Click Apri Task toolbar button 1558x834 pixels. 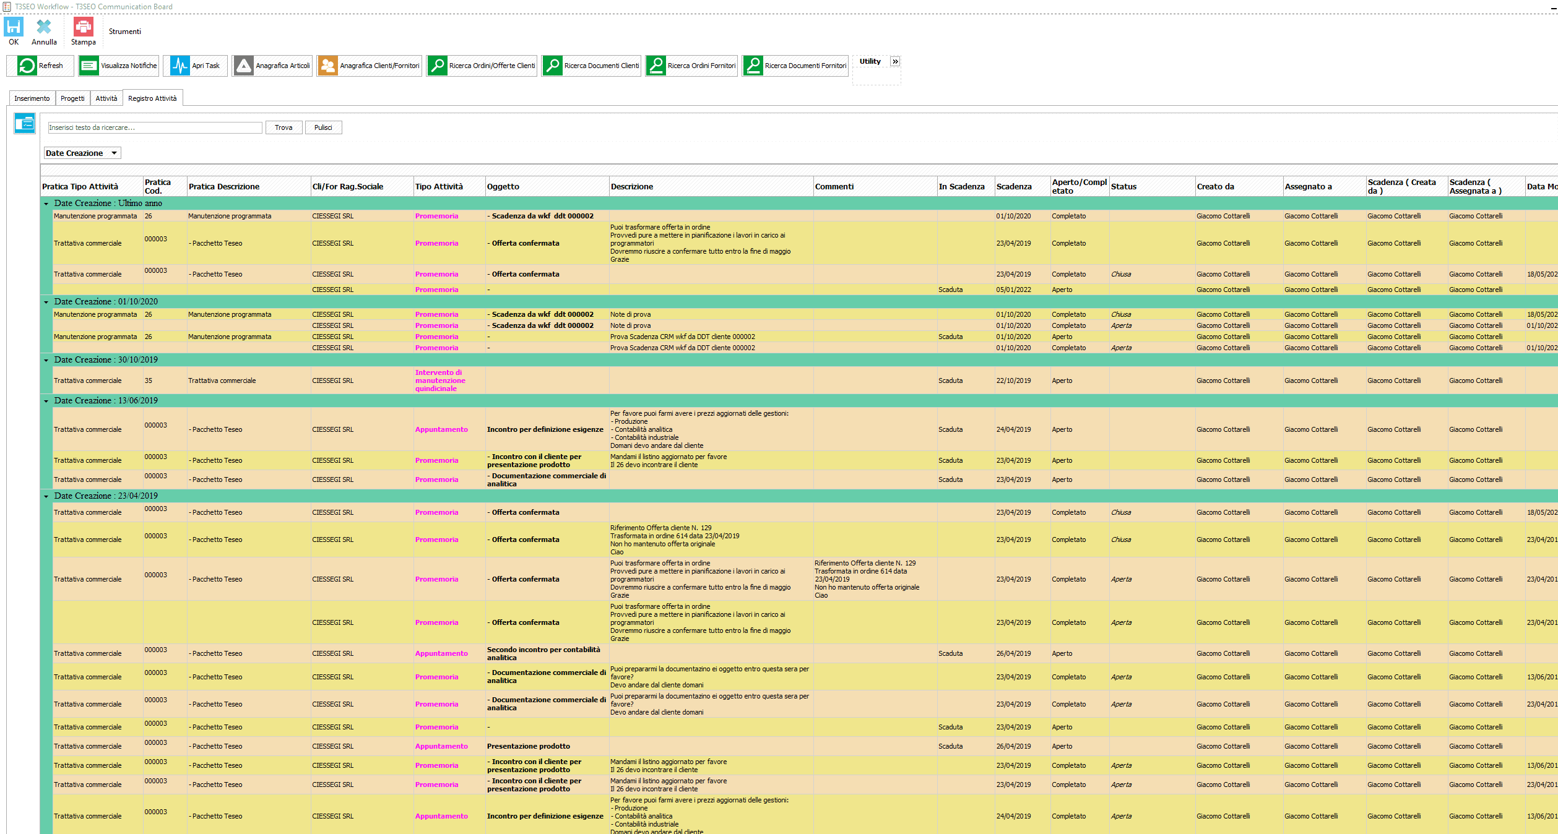(195, 66)
